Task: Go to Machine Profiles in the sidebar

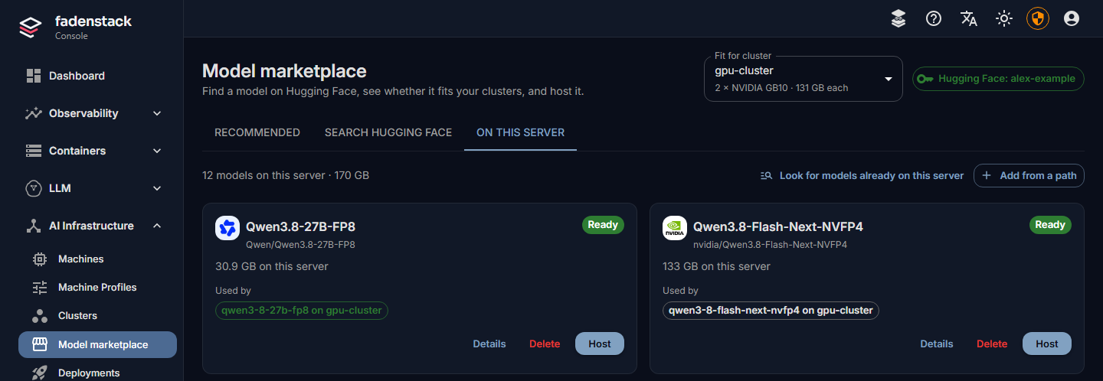Action: pos(97,288)
